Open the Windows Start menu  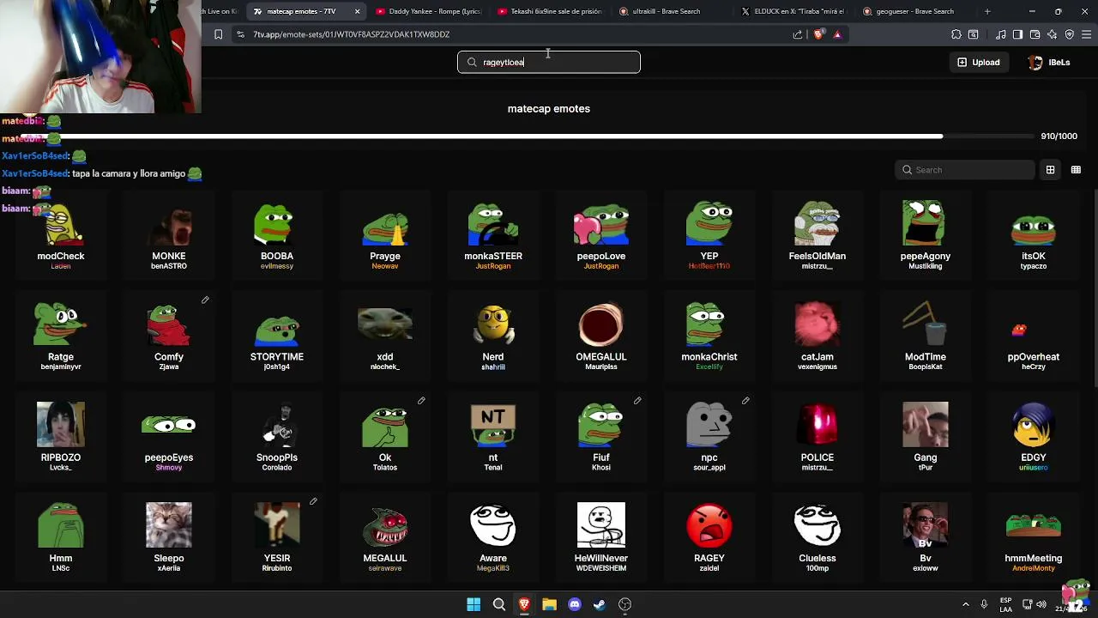click(x=474, y=604)
